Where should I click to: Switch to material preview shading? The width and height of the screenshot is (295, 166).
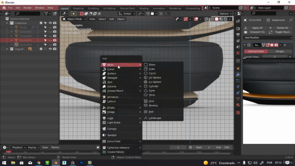221,19
